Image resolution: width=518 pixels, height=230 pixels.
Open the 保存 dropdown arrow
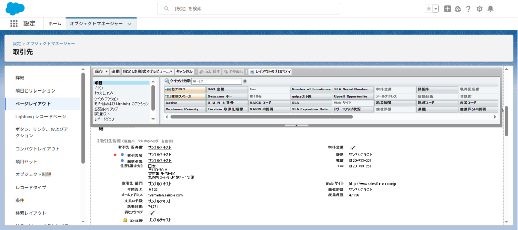click(x=106, y=71)
